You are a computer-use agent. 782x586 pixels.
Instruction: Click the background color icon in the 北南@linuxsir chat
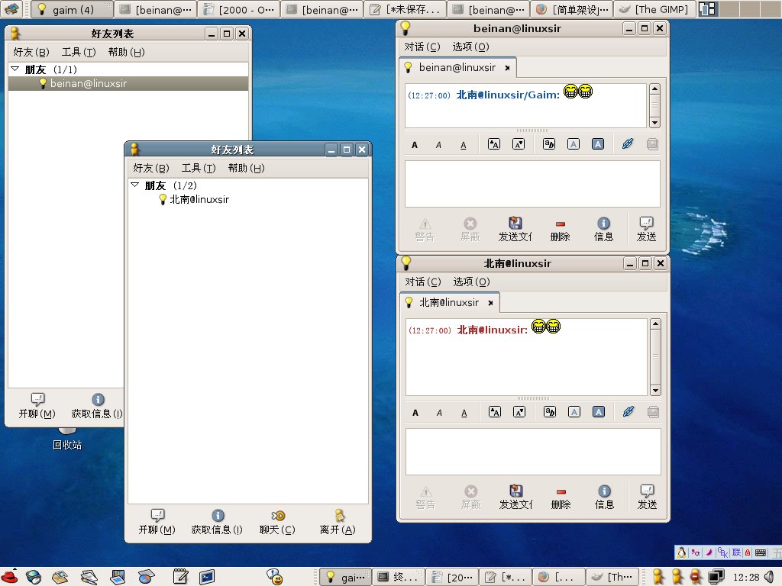[599, 412]
